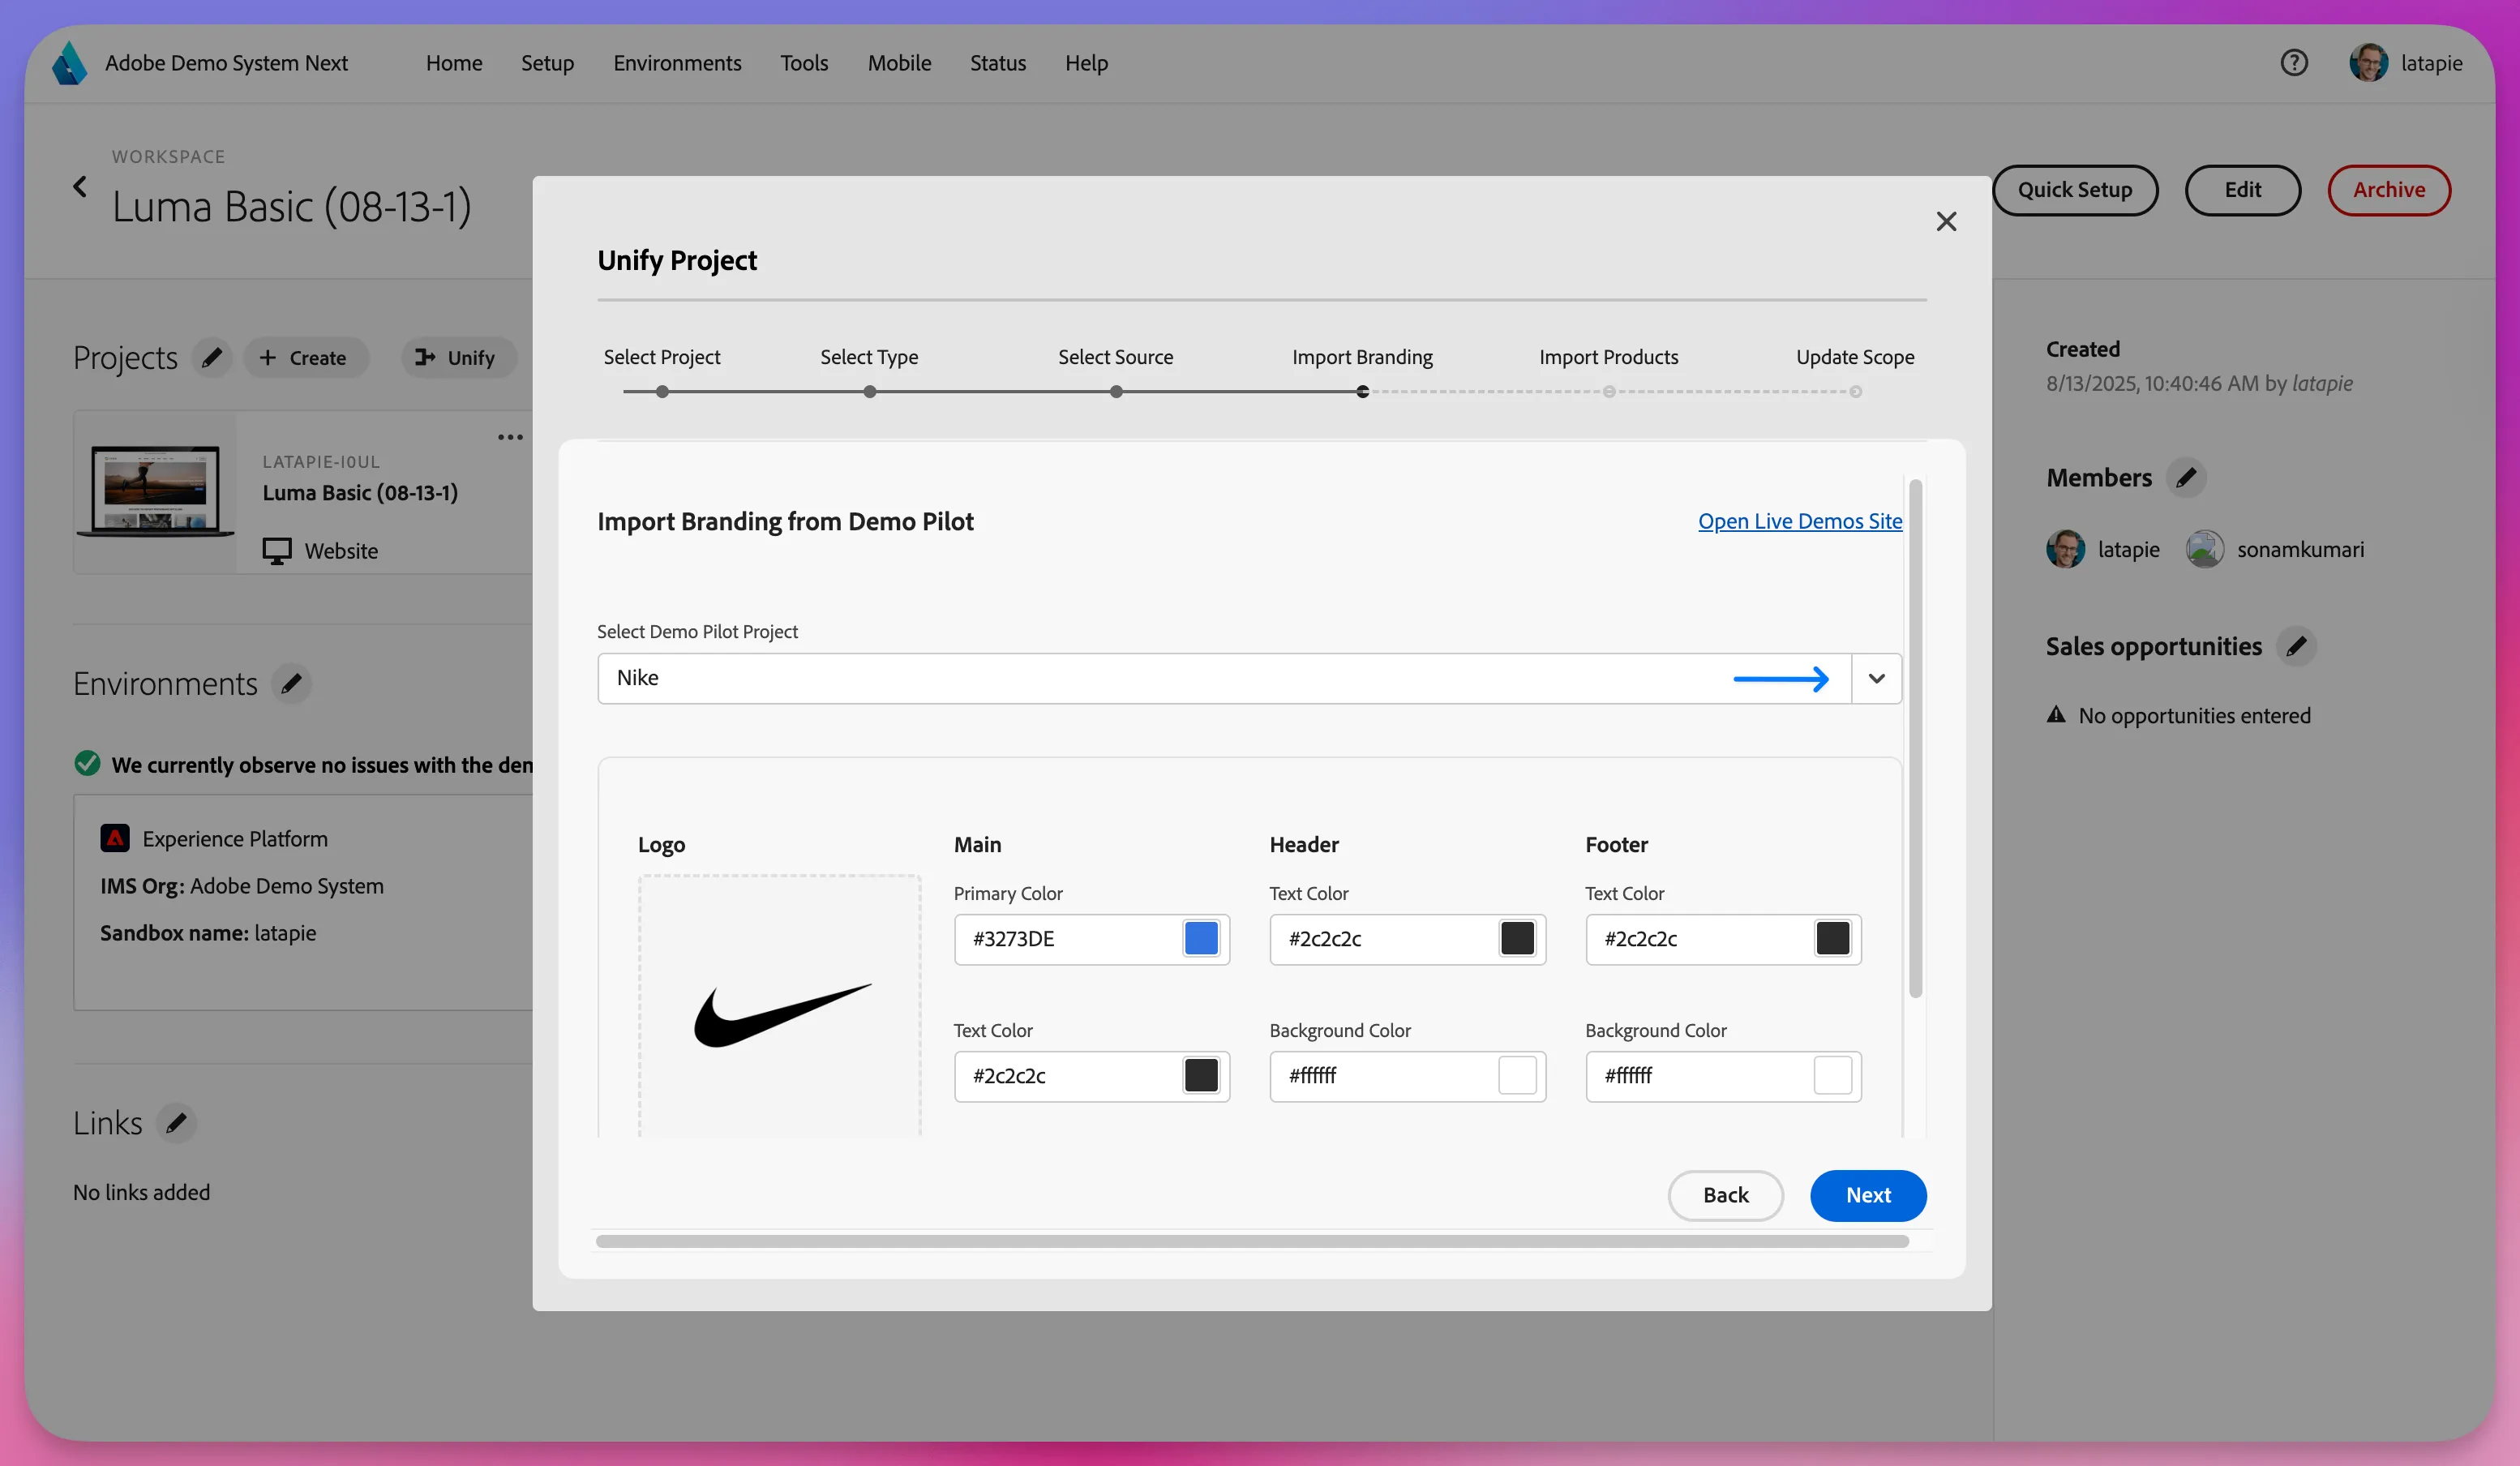Click the Next button
2520x1466 pixels.
coord(1868,1195)
